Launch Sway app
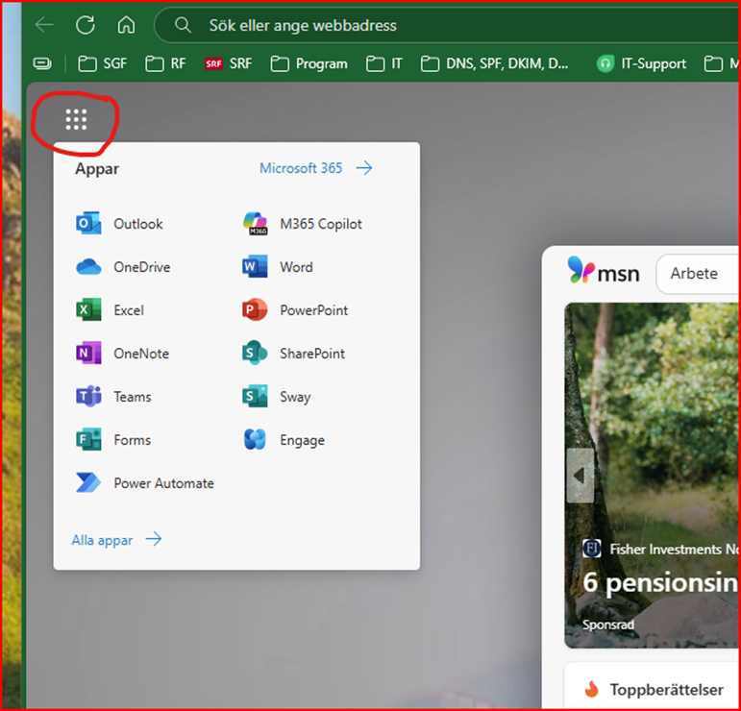Screen dimensions: 741x711 277,397
